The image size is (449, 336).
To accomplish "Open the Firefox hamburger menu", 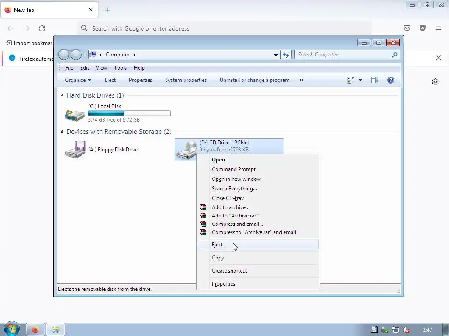I will pyautogui.click(x=438, y=28).
